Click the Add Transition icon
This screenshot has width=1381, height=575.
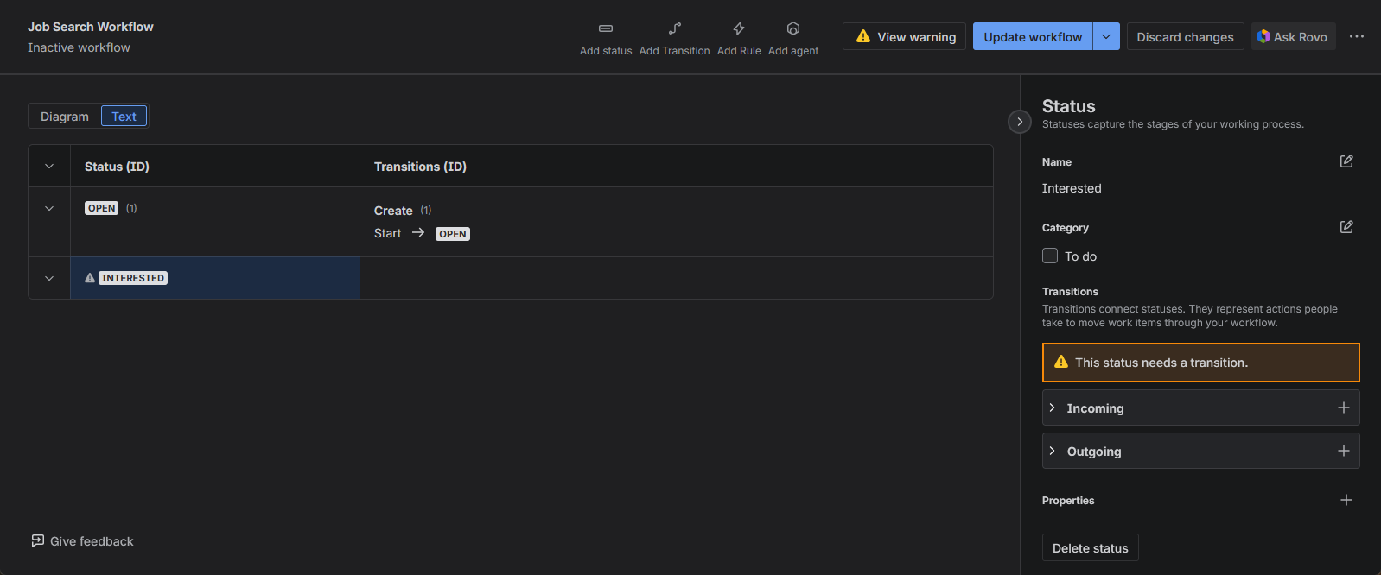coord(675,28)
